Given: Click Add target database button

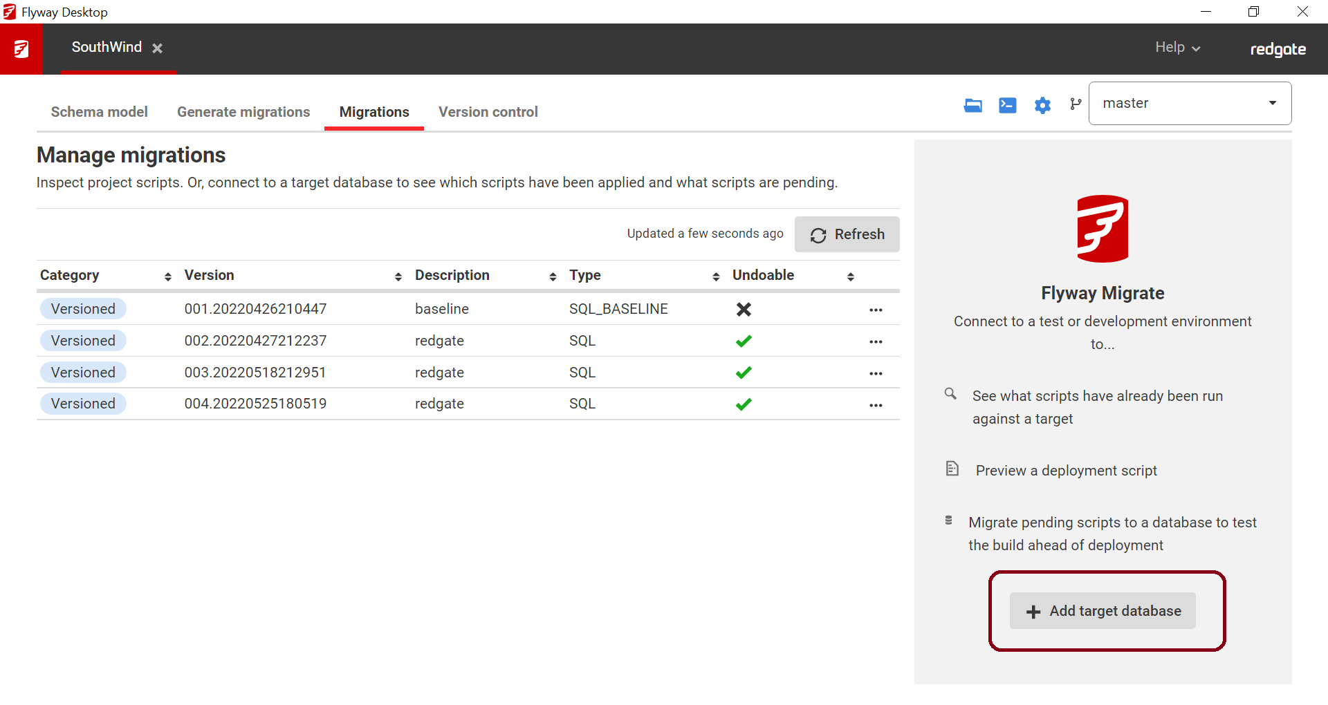Looking at the screenshot, I should (1103, 611).
